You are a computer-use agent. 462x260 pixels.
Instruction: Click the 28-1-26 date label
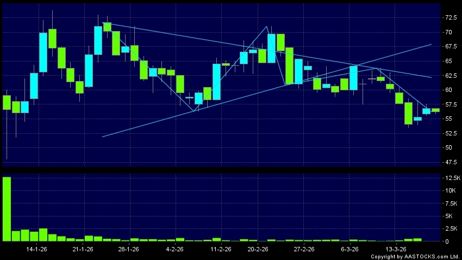tap(129, 249)
